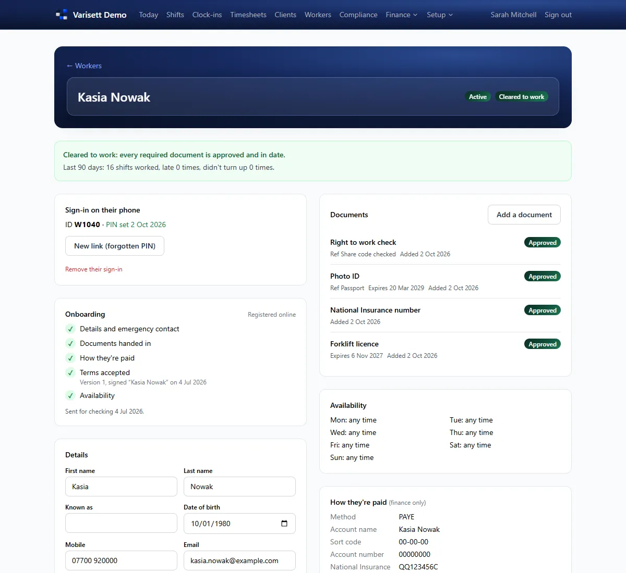The width and height of the screenshot is (626, 573).
Task: Click the Kasia Nowak page heading
Action: pyautogui.click(x=114, y=97)
